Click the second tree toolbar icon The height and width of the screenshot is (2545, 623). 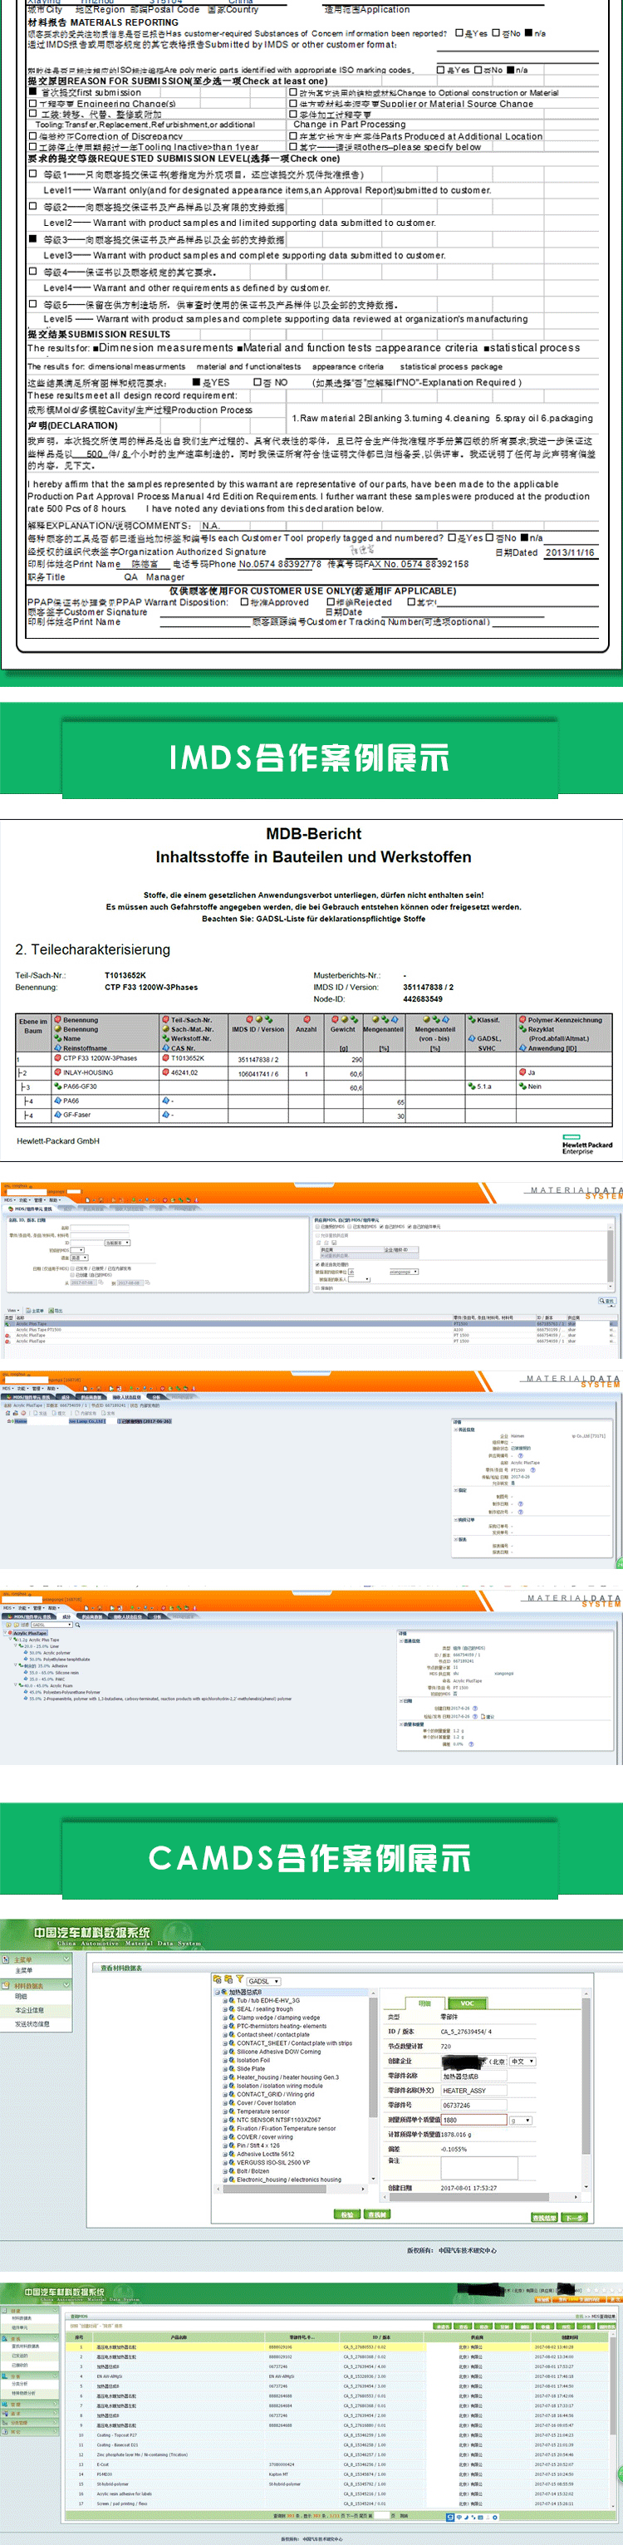coord(228,1980)
